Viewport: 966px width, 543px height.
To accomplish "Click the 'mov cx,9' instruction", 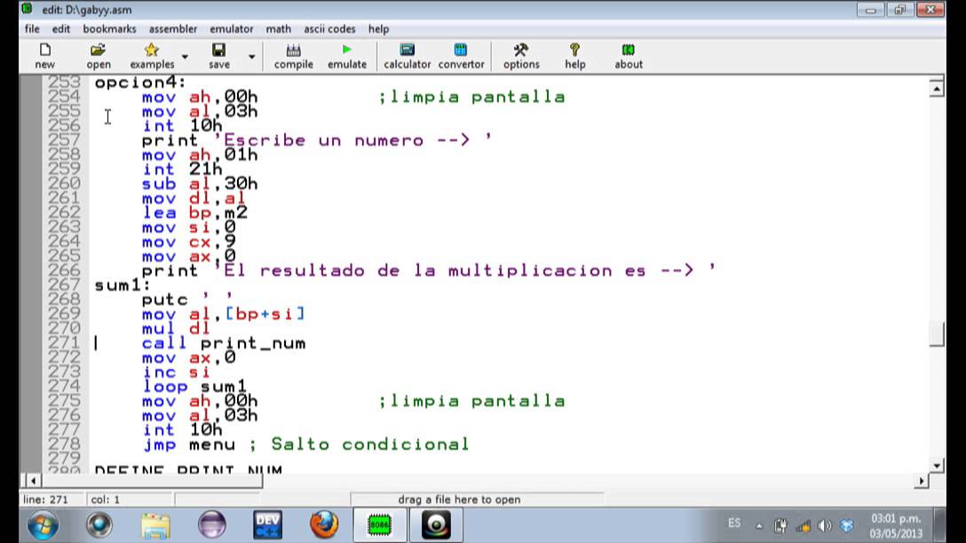I will pos(188,242).
